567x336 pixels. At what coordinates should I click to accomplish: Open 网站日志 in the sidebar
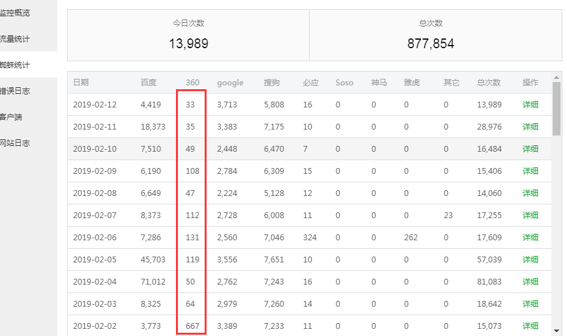coord(16,143)
